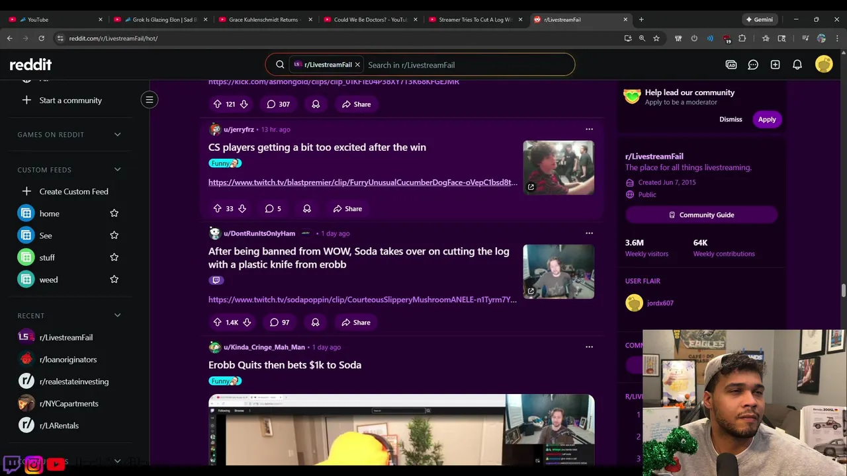Click Create Custom Feed
Image resolution: width=847 pixels, height=476 pixels.
pos(73,192)
